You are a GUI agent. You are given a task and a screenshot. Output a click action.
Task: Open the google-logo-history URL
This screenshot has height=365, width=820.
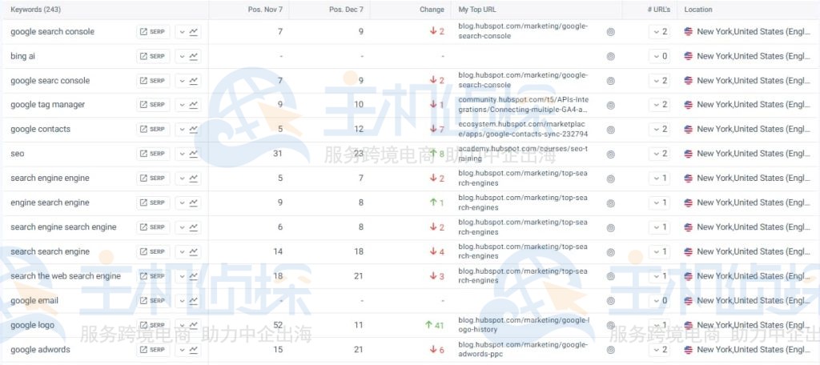pyautogui.click(x=524, y=325)
